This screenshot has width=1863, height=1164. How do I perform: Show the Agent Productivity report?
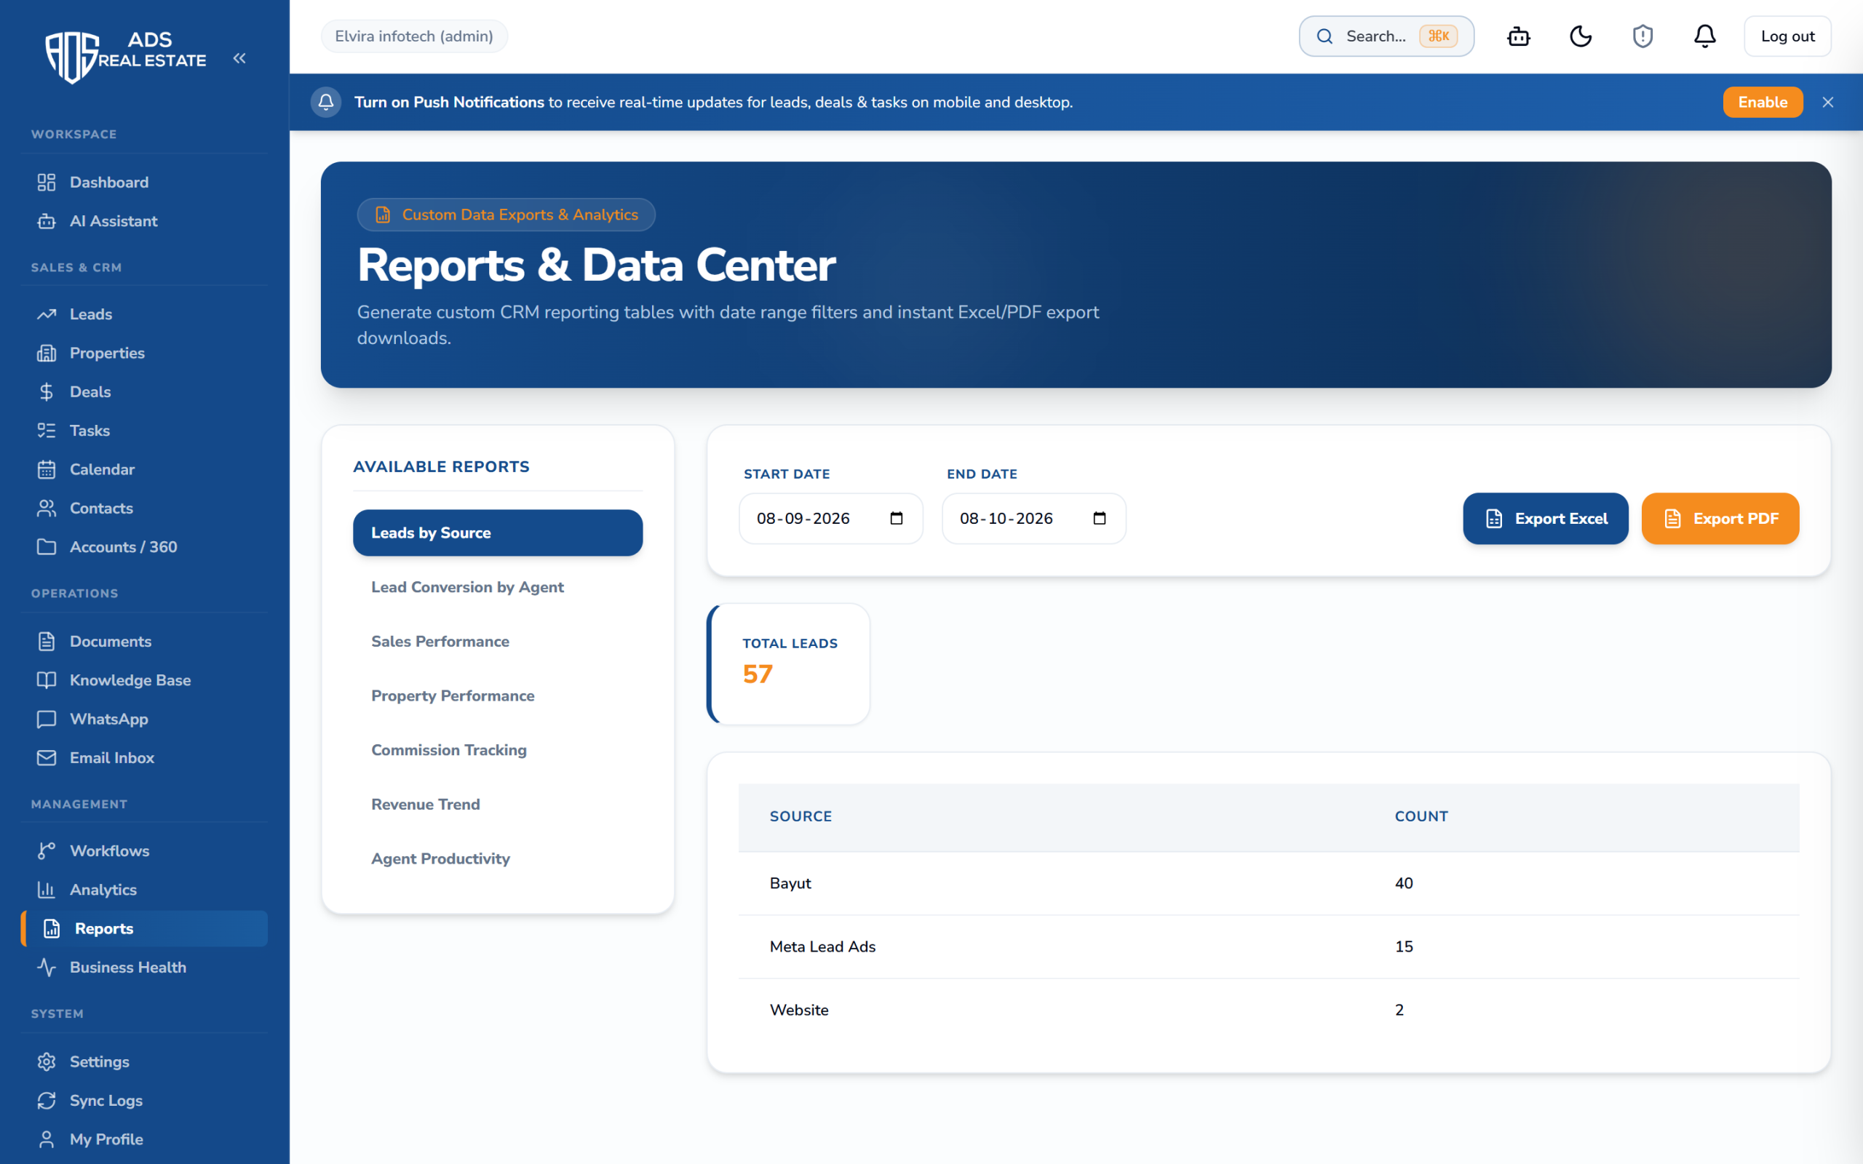click(x=497, y=858)
